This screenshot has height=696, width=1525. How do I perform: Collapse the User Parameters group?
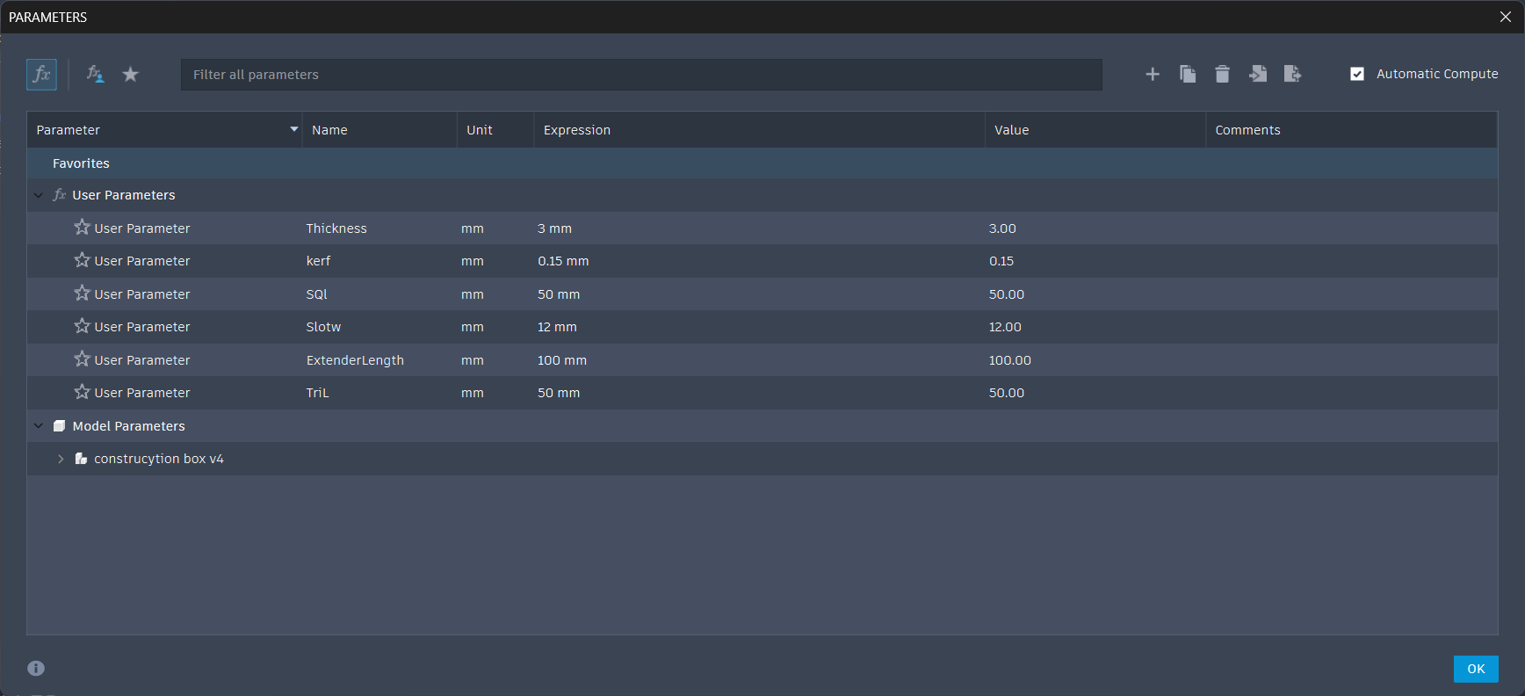click(39, 195)
